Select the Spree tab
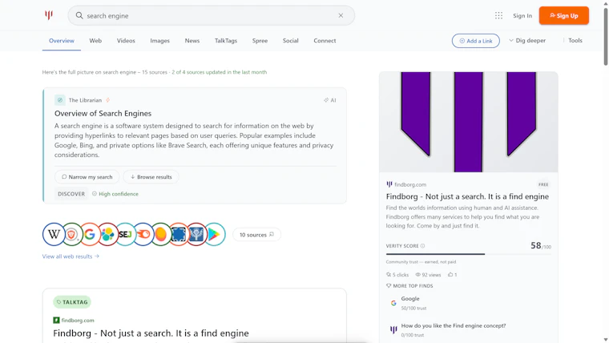 [260, 40]
